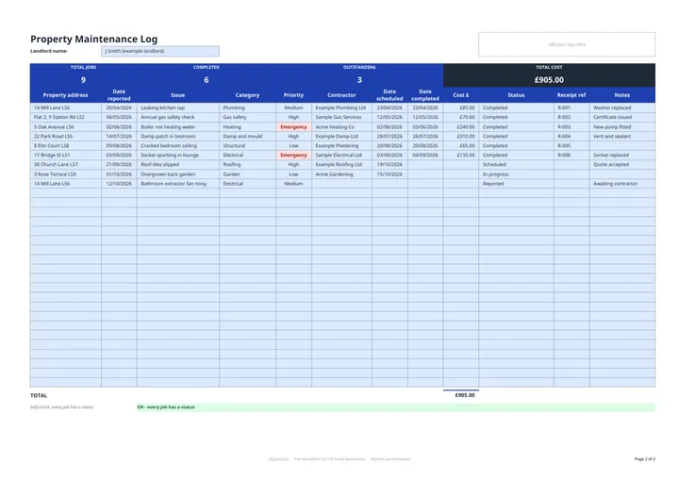The image size is (679, 480).
Task: Click the 'Overgrown back garden' issue cell
Action: tap(178, 174)
